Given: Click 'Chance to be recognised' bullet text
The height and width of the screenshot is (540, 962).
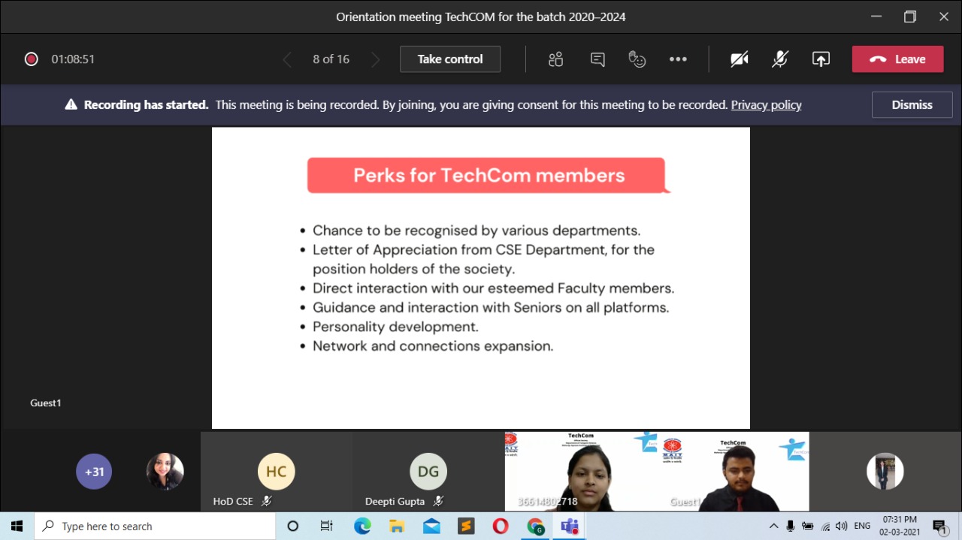Looking at the screenshot, I should tap(476, 231).
